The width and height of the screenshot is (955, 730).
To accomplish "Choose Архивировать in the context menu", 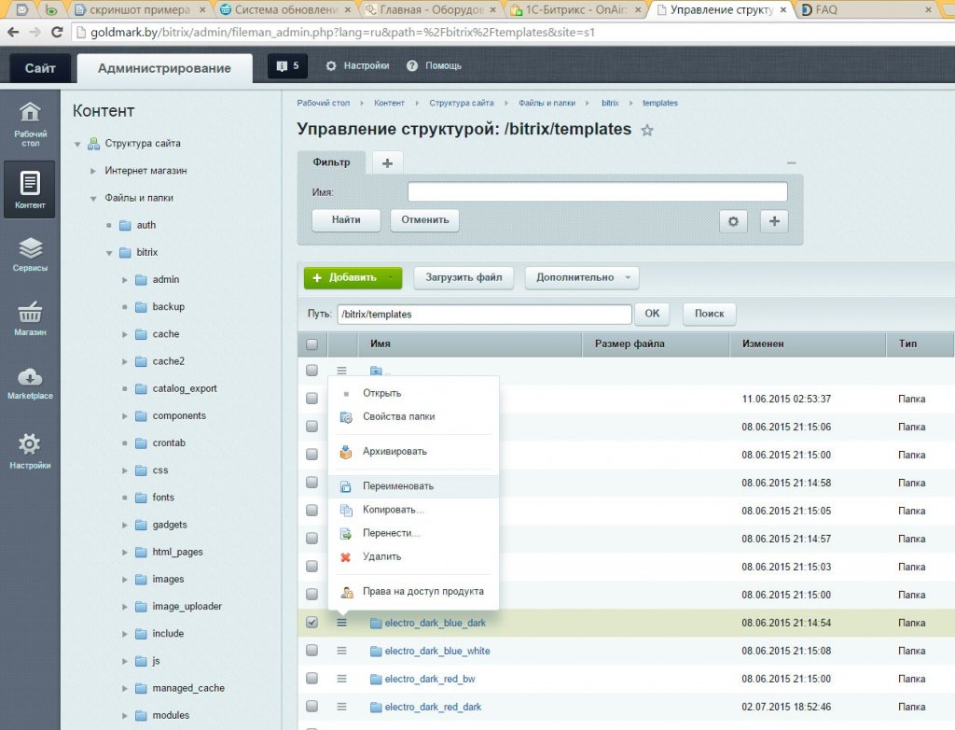I will [394, 451].
